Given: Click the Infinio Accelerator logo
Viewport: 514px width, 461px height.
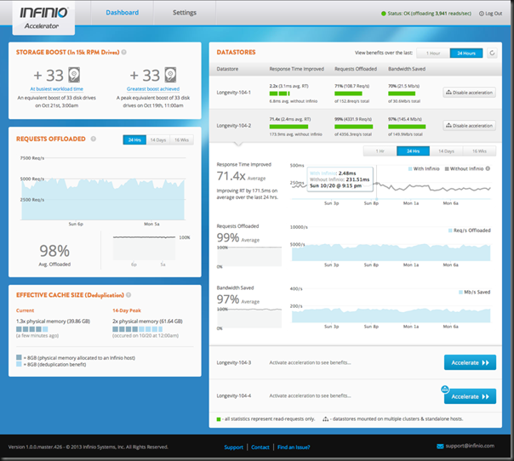Looking at the screenshot, I should click(43, 18).
